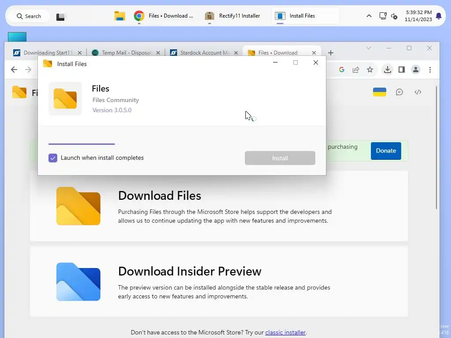Image resolution: width=451 pixels, height=338 pixels.
Task: Click the blue Insider Preview icon
Action: [x=78, y=282]
